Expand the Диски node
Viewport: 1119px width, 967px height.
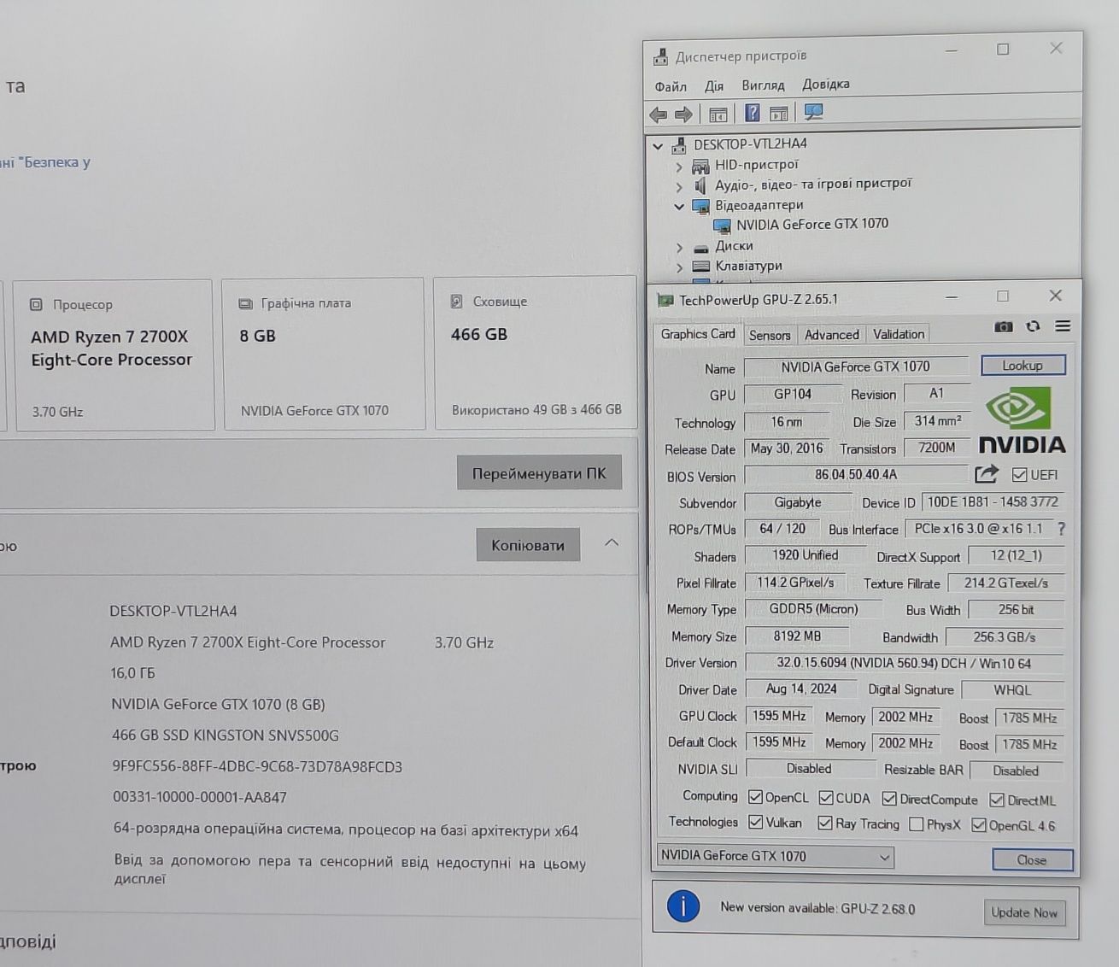click(x=680, y=248)
